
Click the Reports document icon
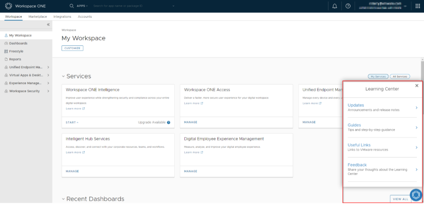6,59
